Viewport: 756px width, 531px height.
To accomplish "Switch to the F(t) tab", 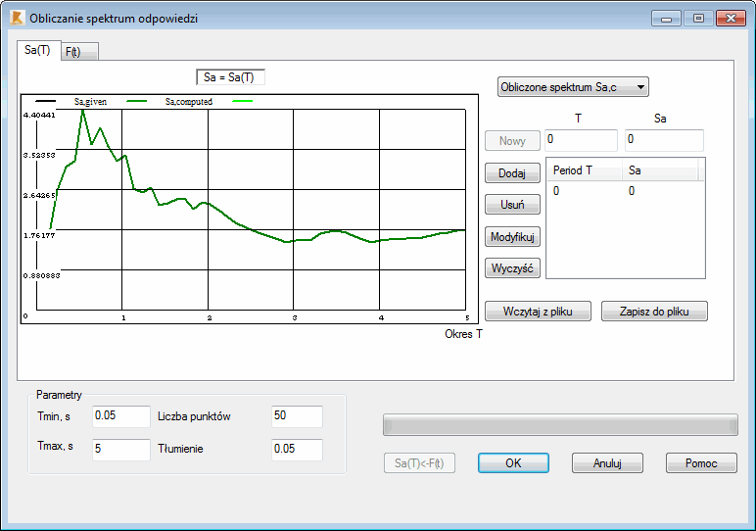I will [79, 52].
